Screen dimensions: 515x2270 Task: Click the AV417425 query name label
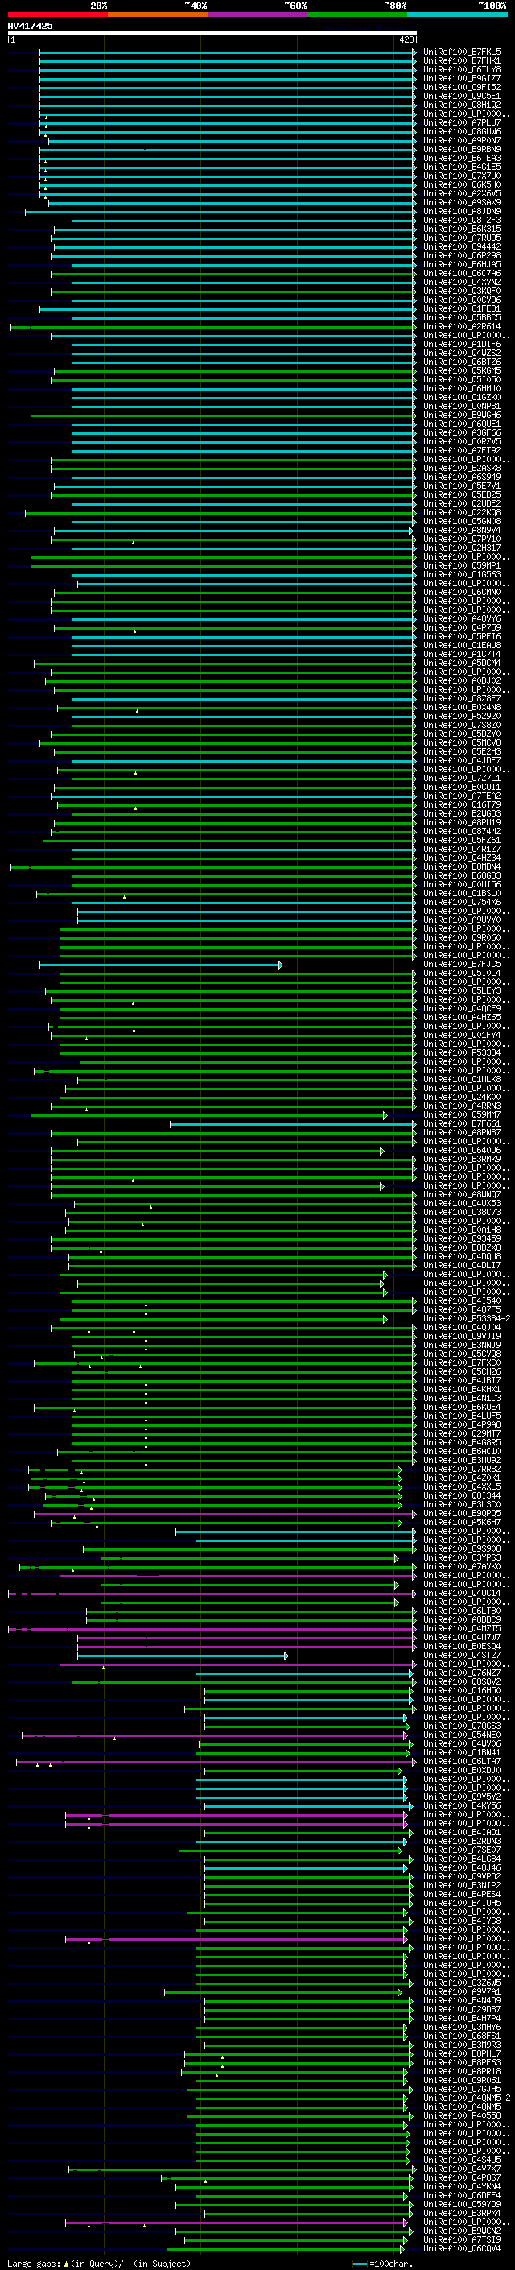click(x=30, y=26)
